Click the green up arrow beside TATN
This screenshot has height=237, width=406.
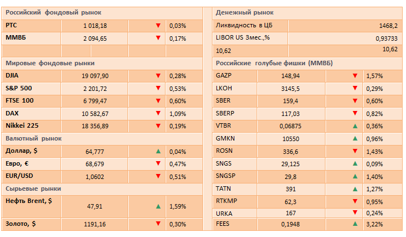(355, 188)
